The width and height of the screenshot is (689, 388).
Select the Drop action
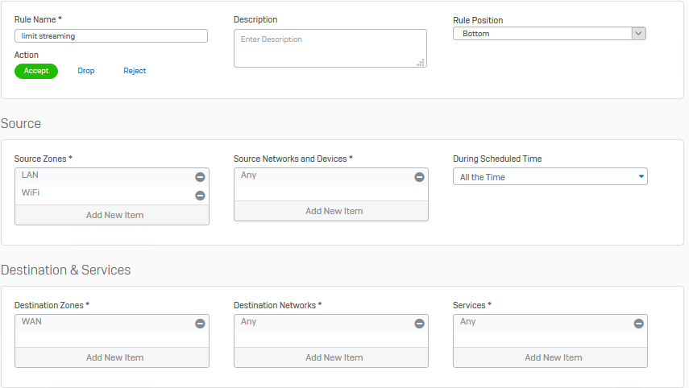point(86,71)
